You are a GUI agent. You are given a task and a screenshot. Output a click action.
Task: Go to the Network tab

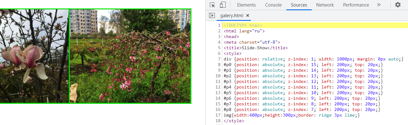click(325, 5)
